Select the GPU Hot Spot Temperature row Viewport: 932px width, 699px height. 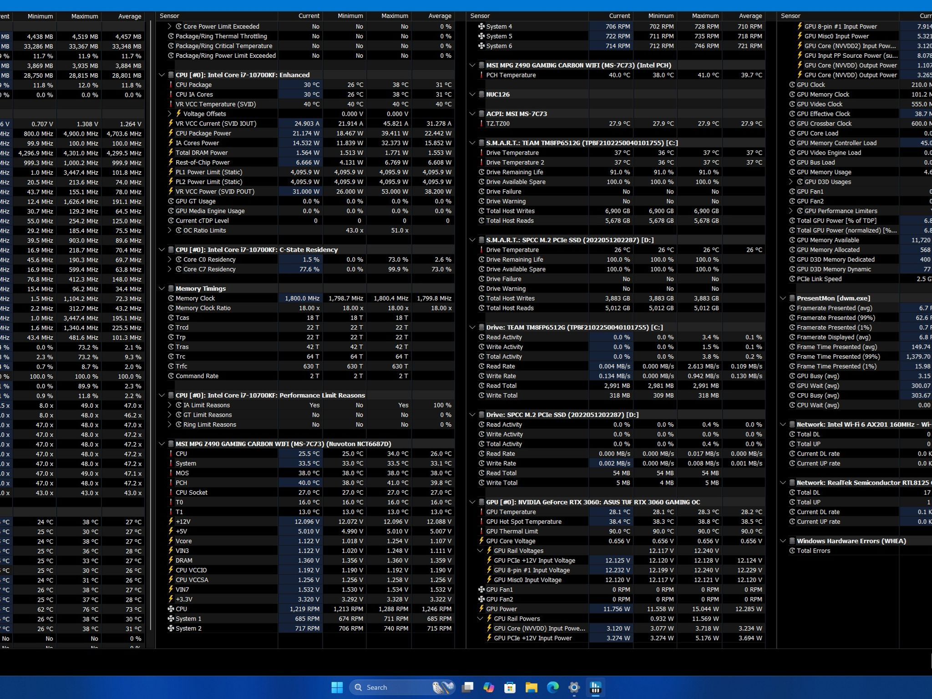(x=617, y=522)
